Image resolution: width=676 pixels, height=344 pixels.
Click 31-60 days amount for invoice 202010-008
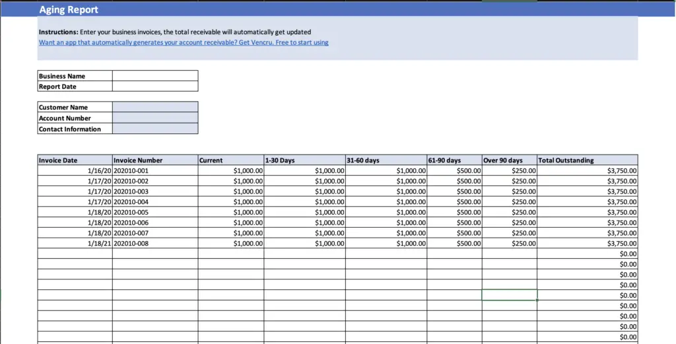tap(386, 243)
